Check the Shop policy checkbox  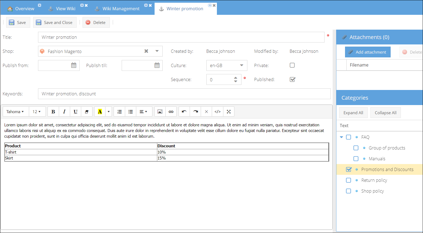pos(349,191)
